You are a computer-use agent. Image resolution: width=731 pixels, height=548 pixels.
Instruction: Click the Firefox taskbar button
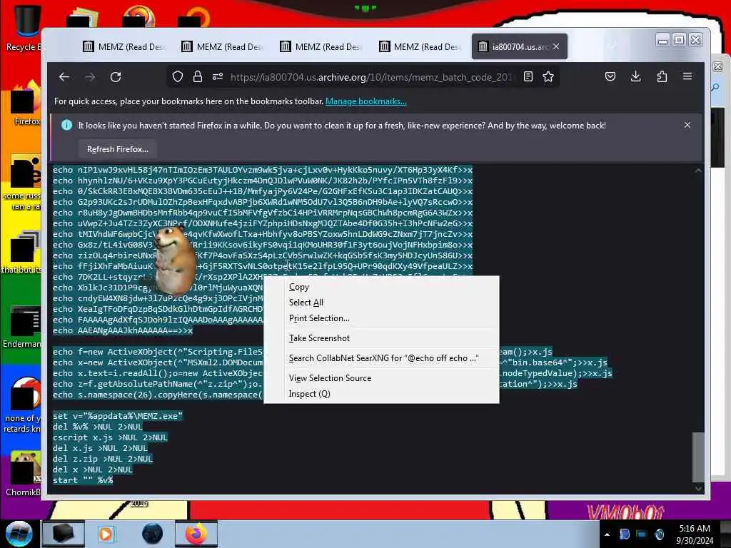[196, 534]
